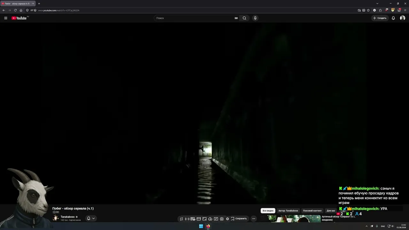
Task: Open the recommended Сопрано review thumbnail
Action: point(294,219)
